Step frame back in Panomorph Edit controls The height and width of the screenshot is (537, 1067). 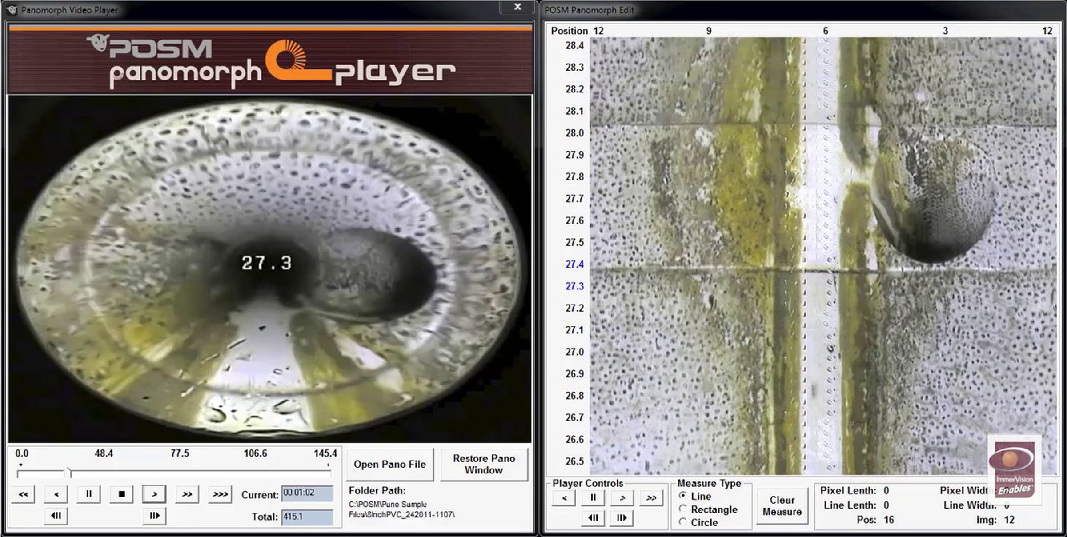[x=593, y=518]
